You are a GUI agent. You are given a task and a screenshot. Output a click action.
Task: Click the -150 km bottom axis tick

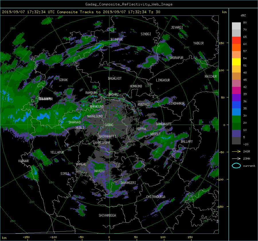tap(26, 237)
